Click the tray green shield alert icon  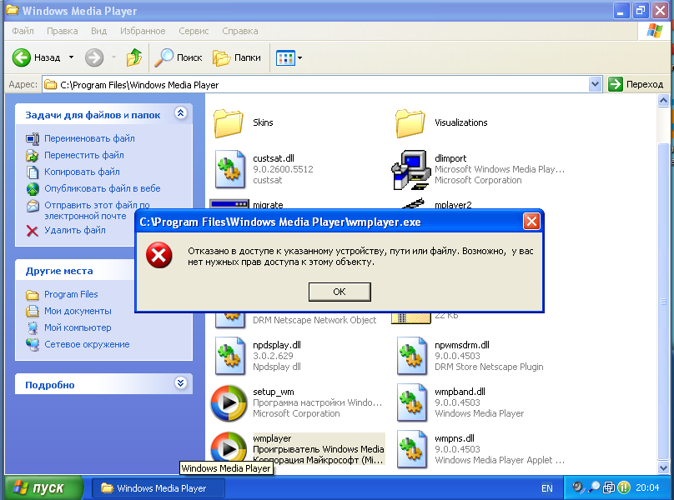624,487
